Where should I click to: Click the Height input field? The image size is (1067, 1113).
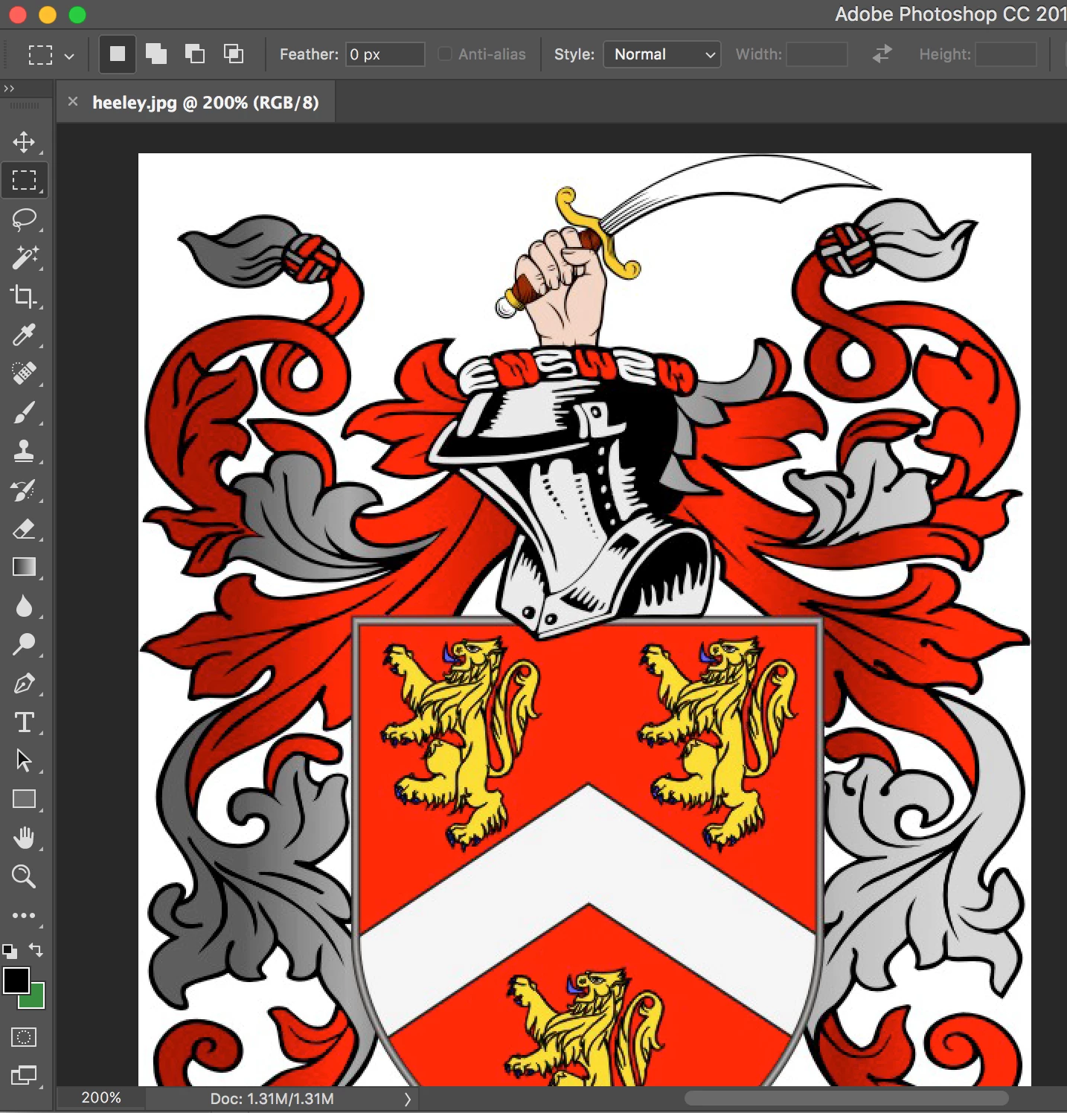pos(1006,54)
